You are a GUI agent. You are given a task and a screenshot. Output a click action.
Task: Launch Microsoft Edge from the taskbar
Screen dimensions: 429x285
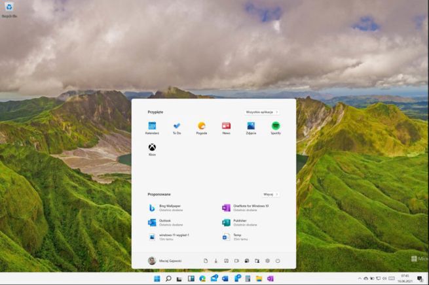pos(202,278)
